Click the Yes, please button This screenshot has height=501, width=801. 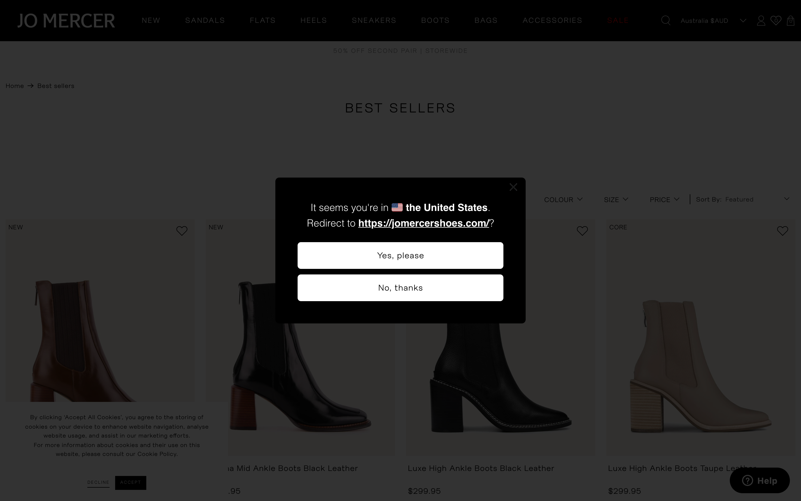coord(400,256)
